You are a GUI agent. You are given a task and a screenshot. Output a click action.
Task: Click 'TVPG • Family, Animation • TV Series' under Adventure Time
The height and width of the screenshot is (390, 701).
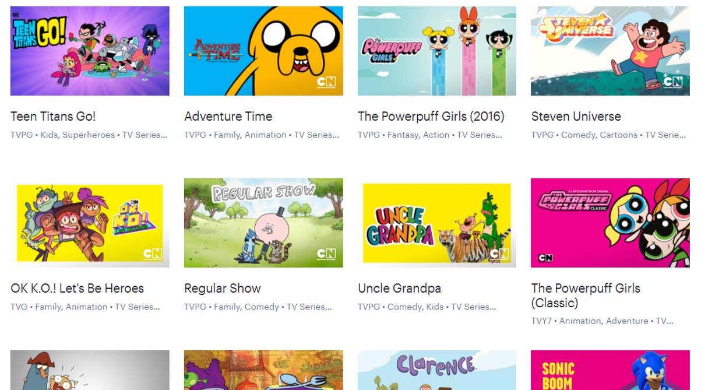(x=262, y=135)
